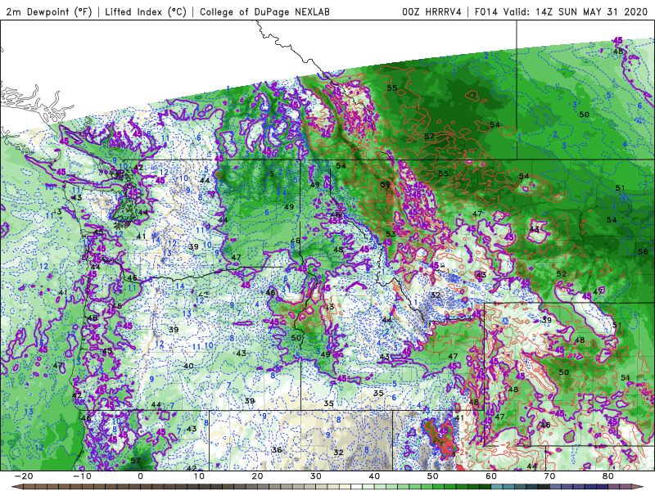
Task: Click the '10' color scale label
Action: coord(199,476)
